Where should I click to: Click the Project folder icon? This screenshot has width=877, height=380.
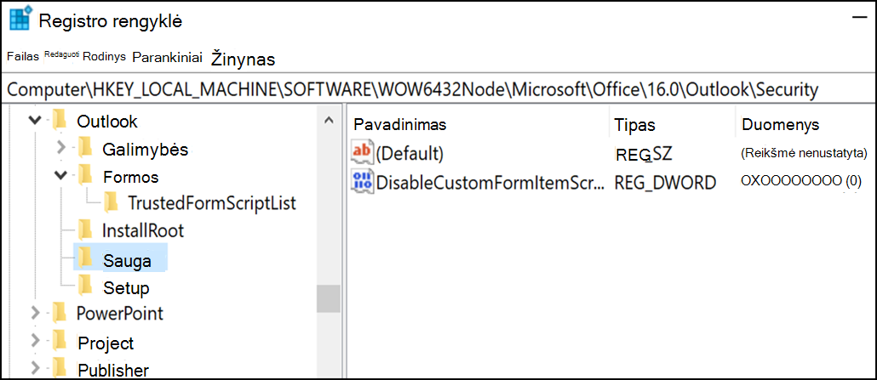(58, 340)
